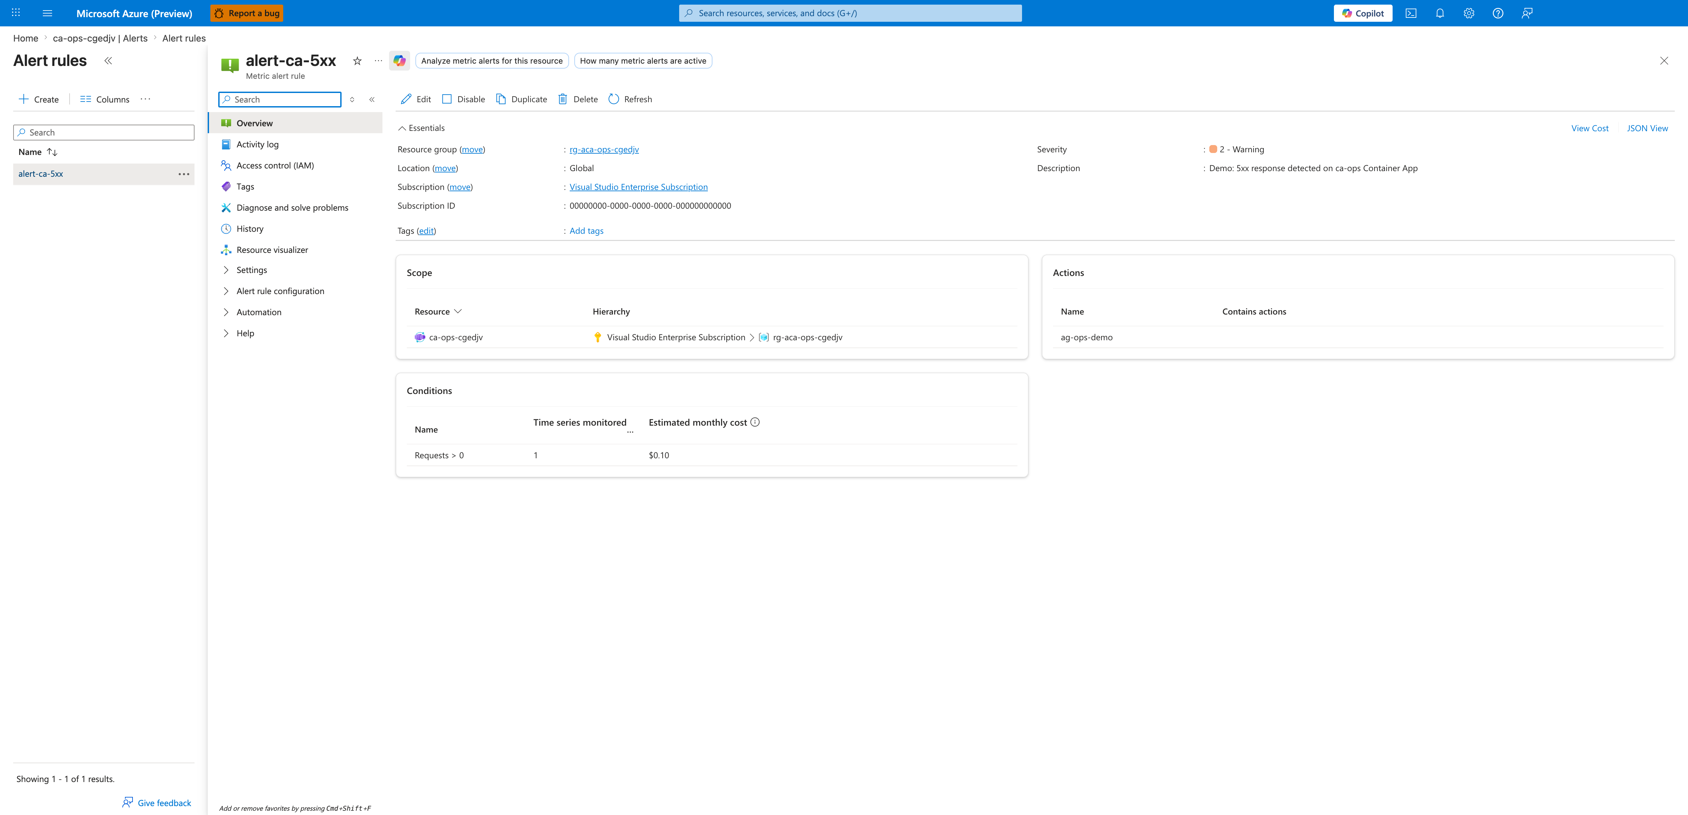The width and height of the screenshot is (1688, 815).
Task: Click Delete in the command bar
Action: point(578,99)
